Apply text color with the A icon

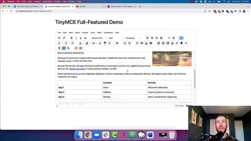(x=80, y=43)
